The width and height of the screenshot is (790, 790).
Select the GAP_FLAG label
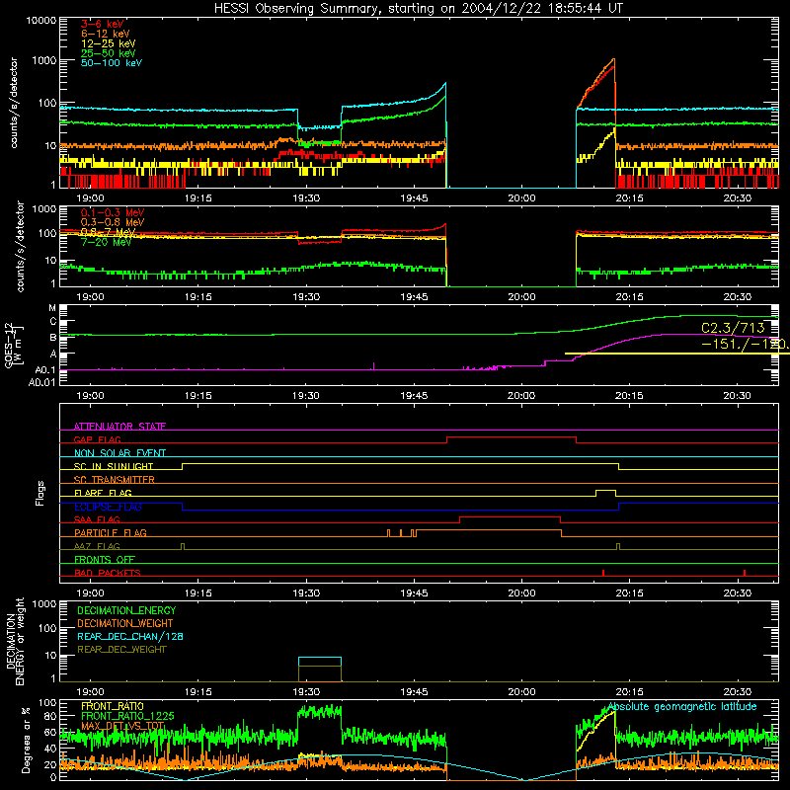(x=97, y=439)
